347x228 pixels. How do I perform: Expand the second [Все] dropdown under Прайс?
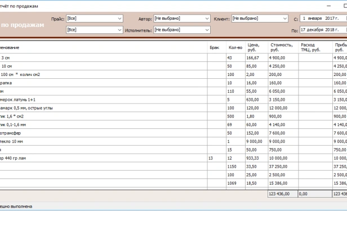(x=119, y=29)
